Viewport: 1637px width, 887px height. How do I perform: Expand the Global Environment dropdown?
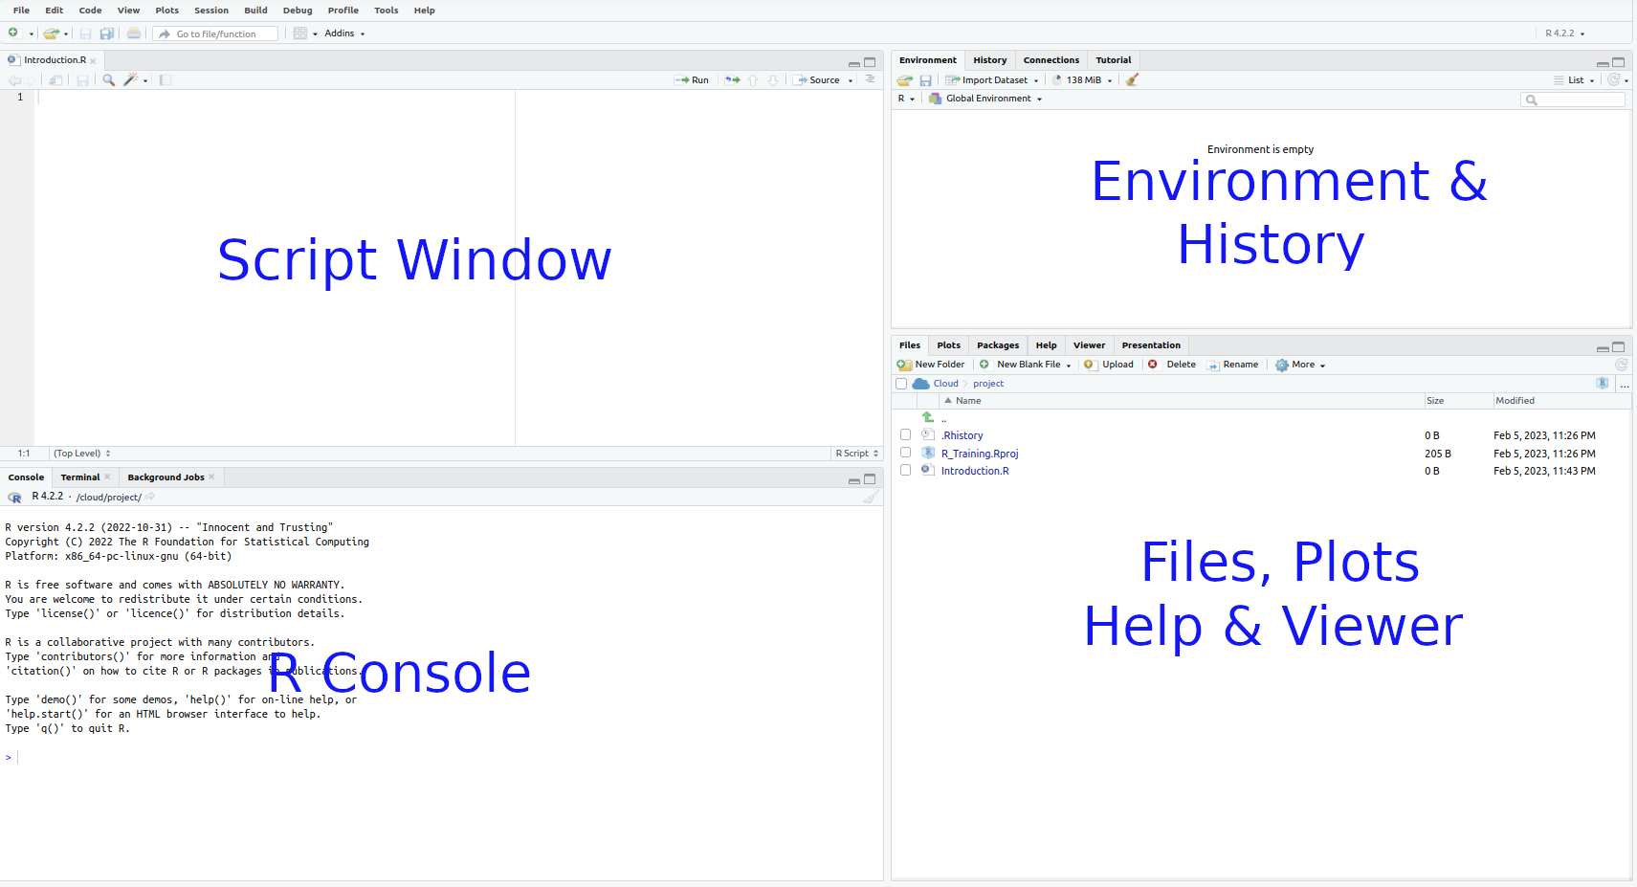[x=988, y=99]
